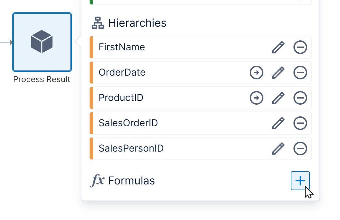Edit the SalesOrderID hierarchy

coord(278,123)
